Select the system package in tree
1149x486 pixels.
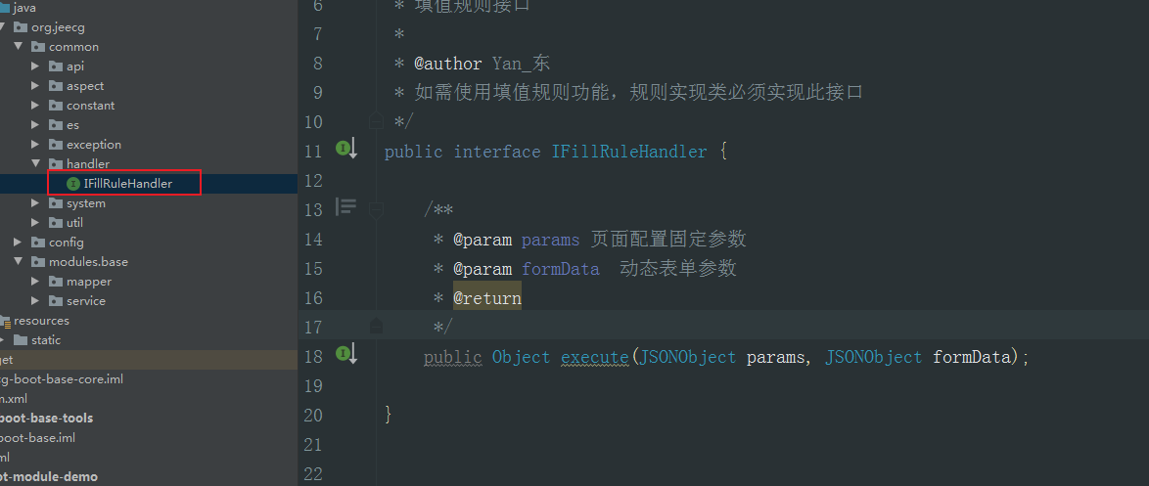point(86,202)
